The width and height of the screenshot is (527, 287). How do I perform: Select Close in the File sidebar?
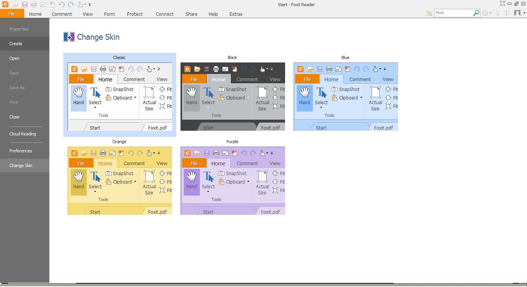coord(25,117)
